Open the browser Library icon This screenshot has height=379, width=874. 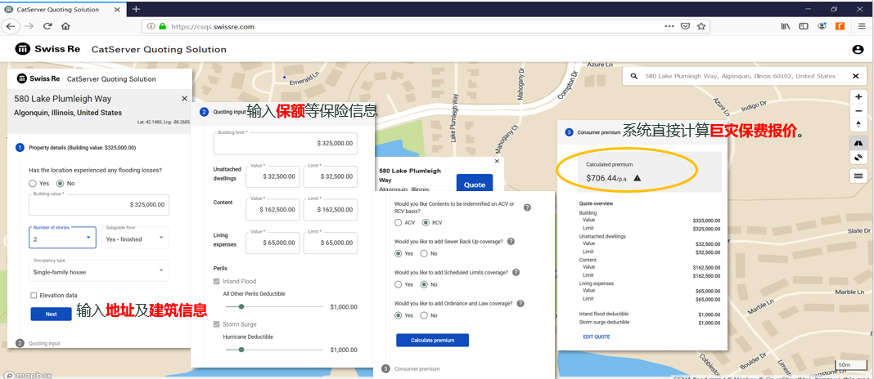pos(786,26)
